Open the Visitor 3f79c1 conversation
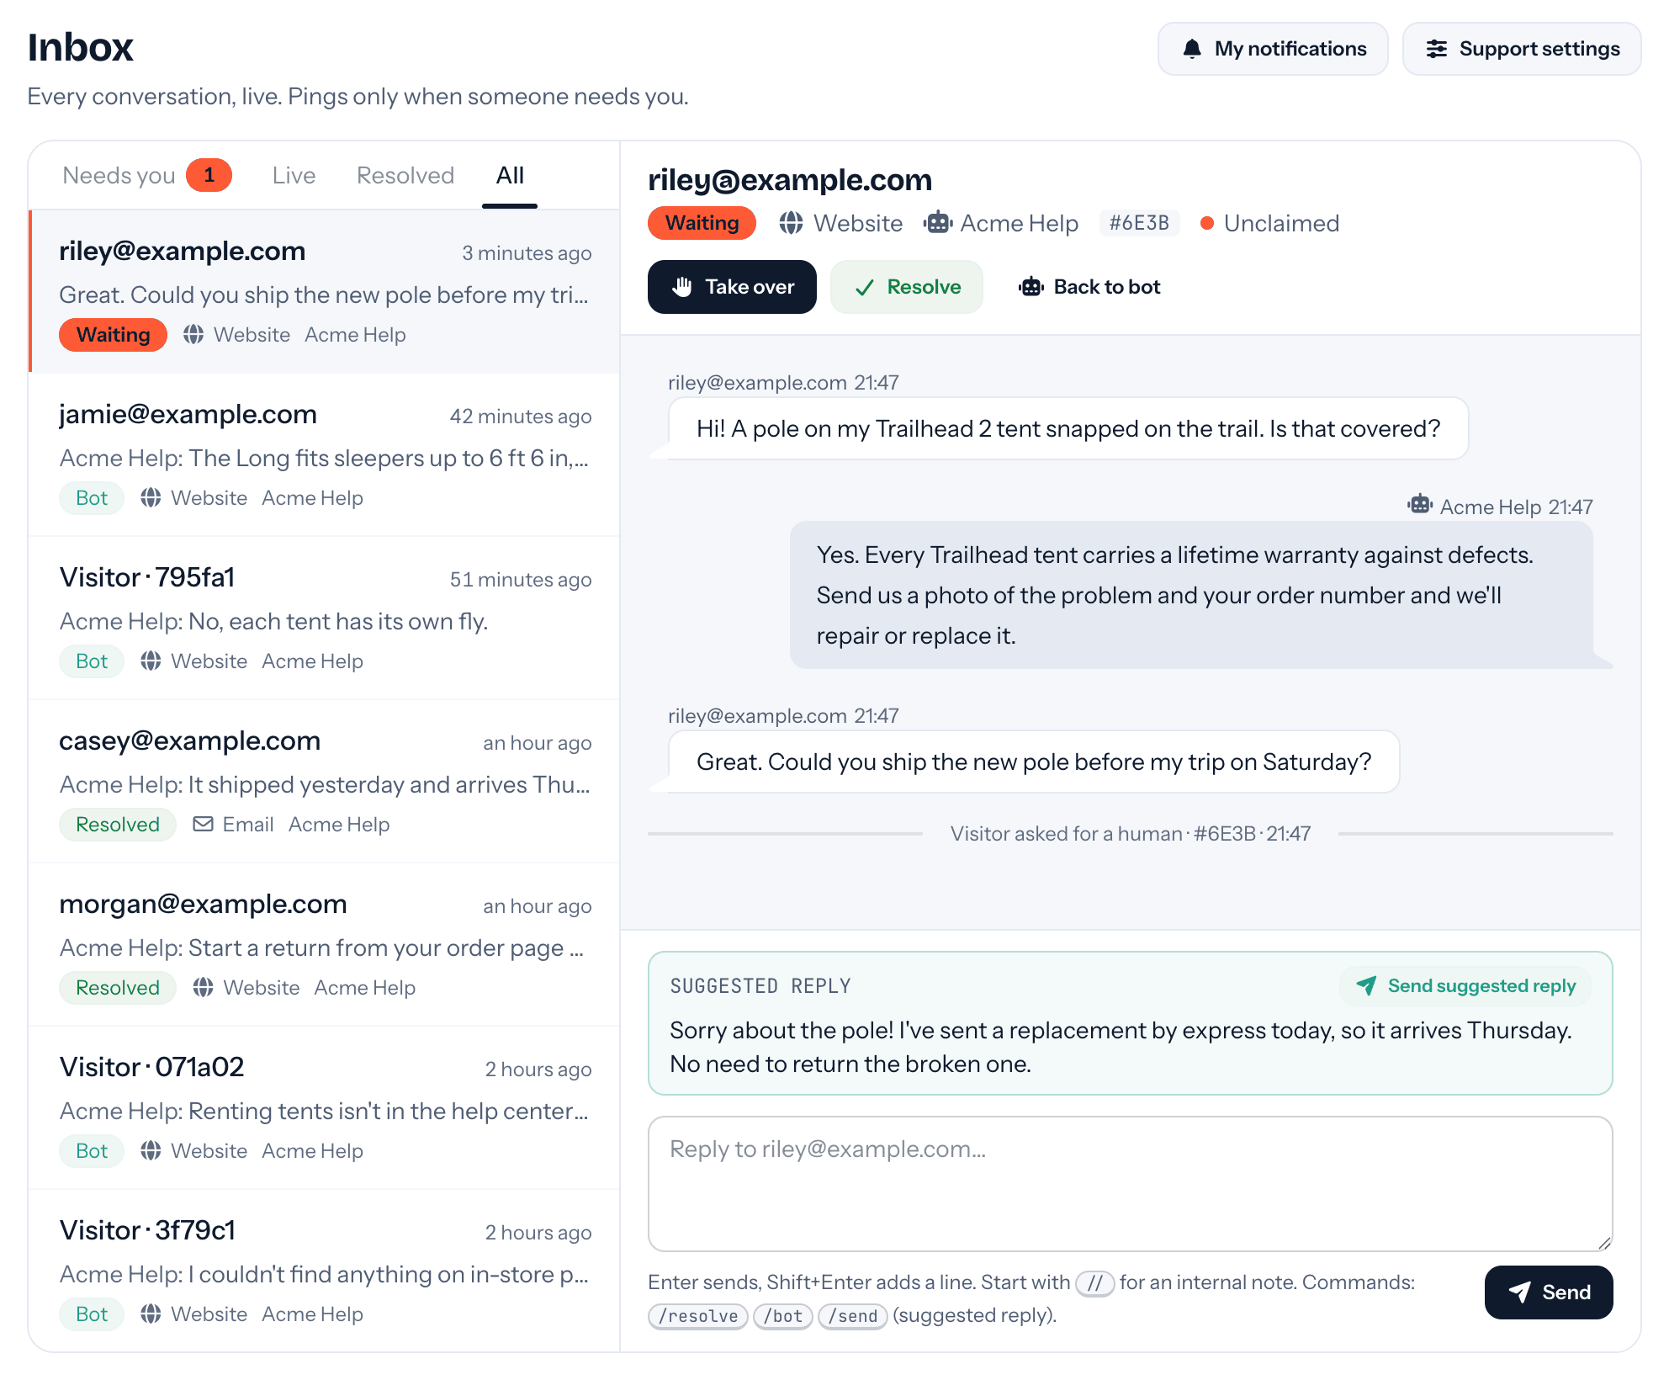Image resolution: width=1669 pixels, height=1380 pixels. coord(325,1270)
